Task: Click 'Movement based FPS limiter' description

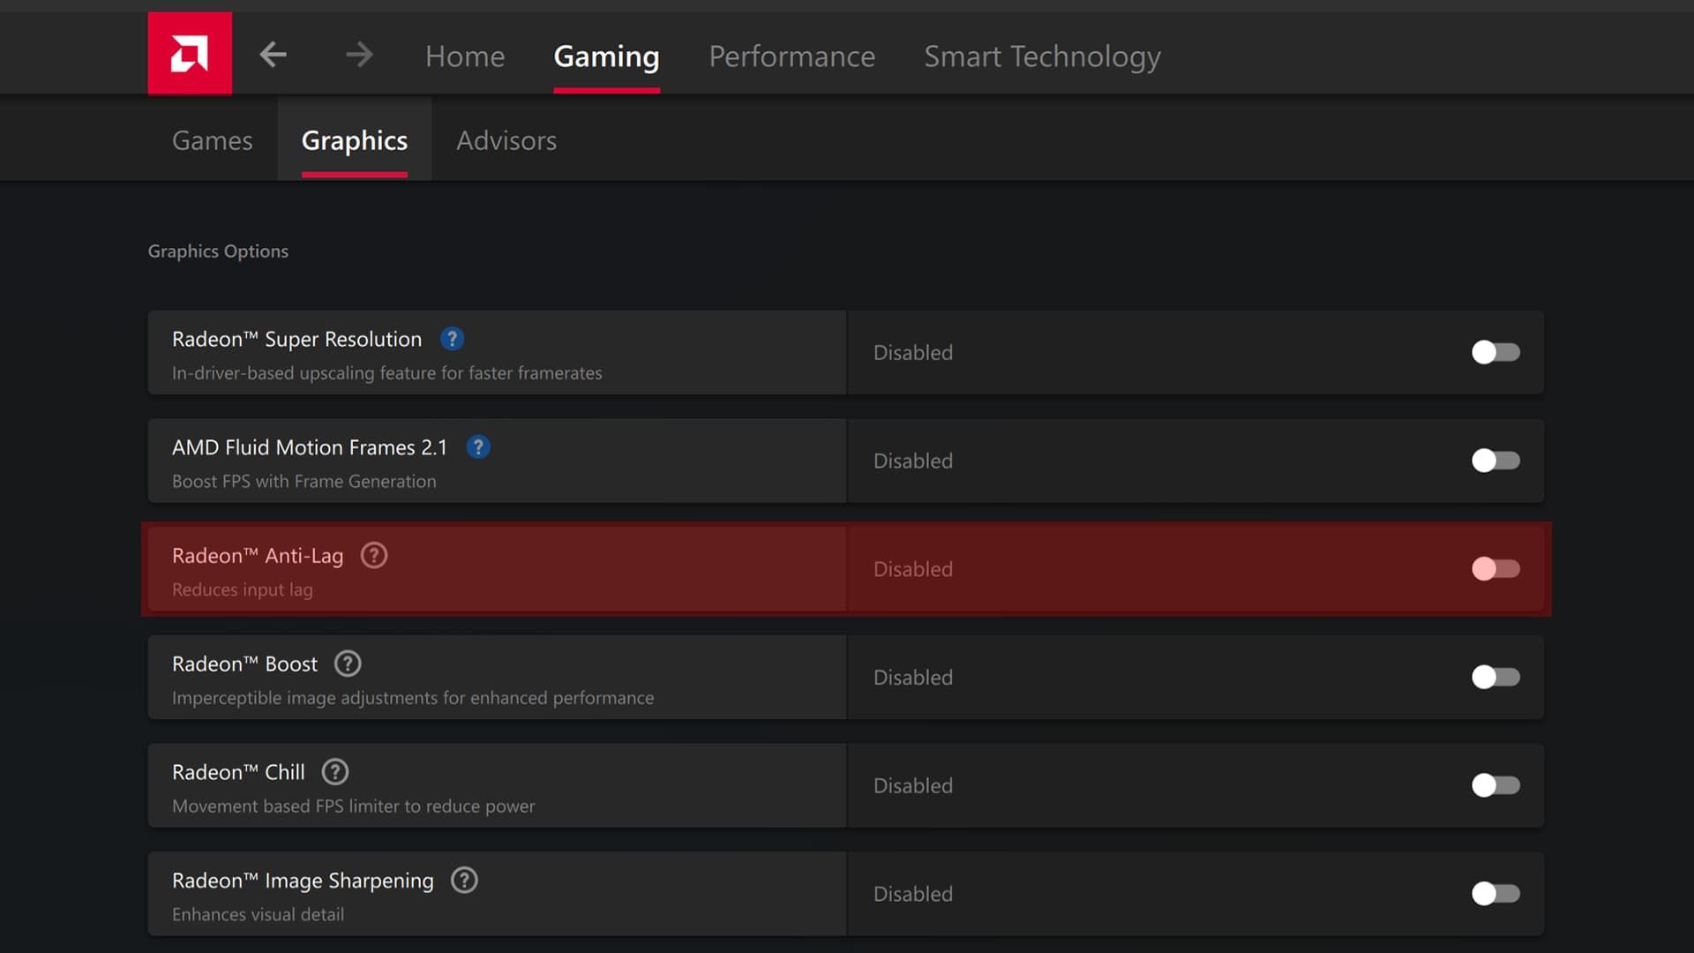Action: 354,807
